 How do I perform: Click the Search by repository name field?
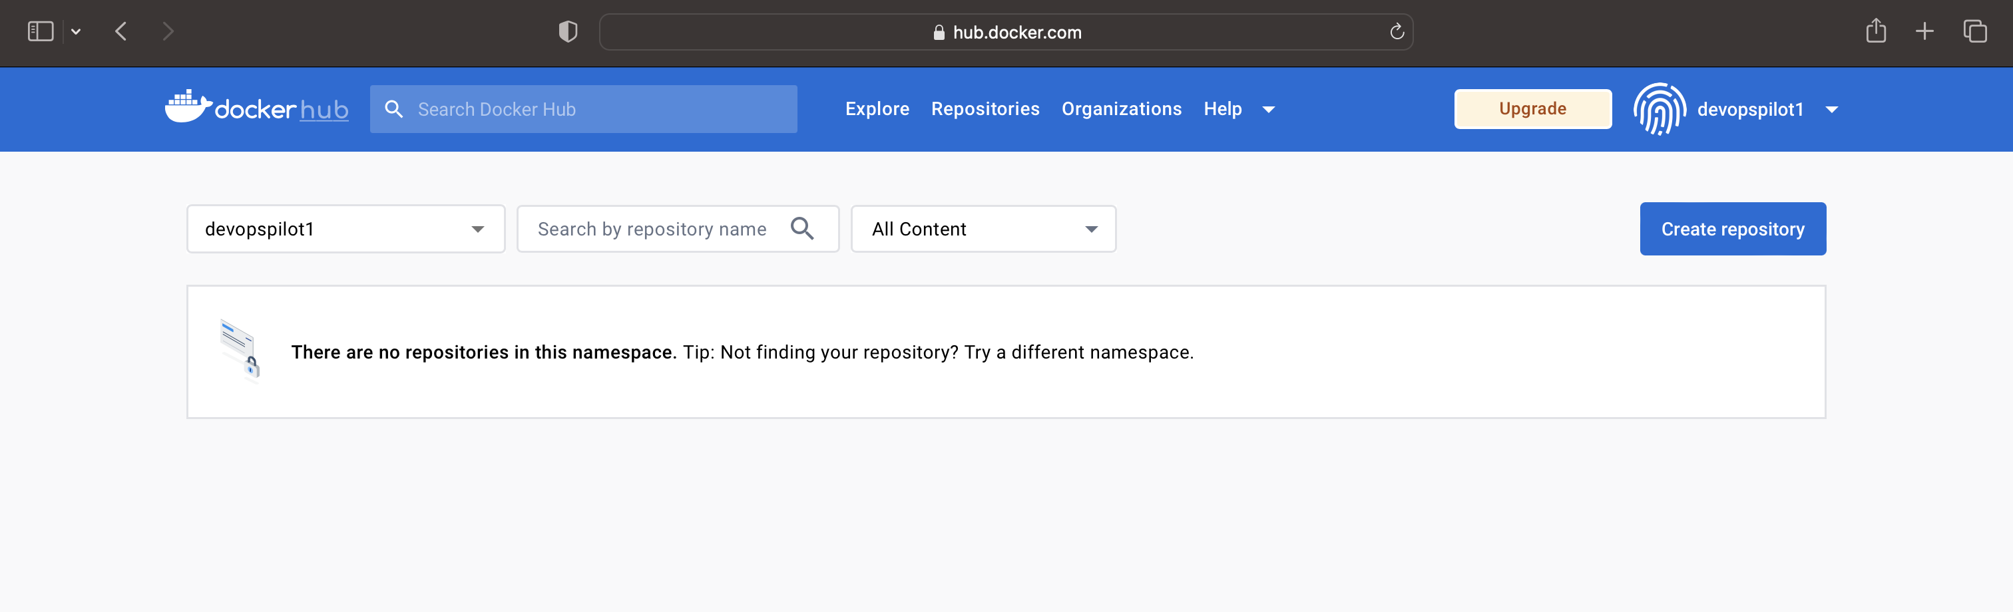(x=678, y=229)
